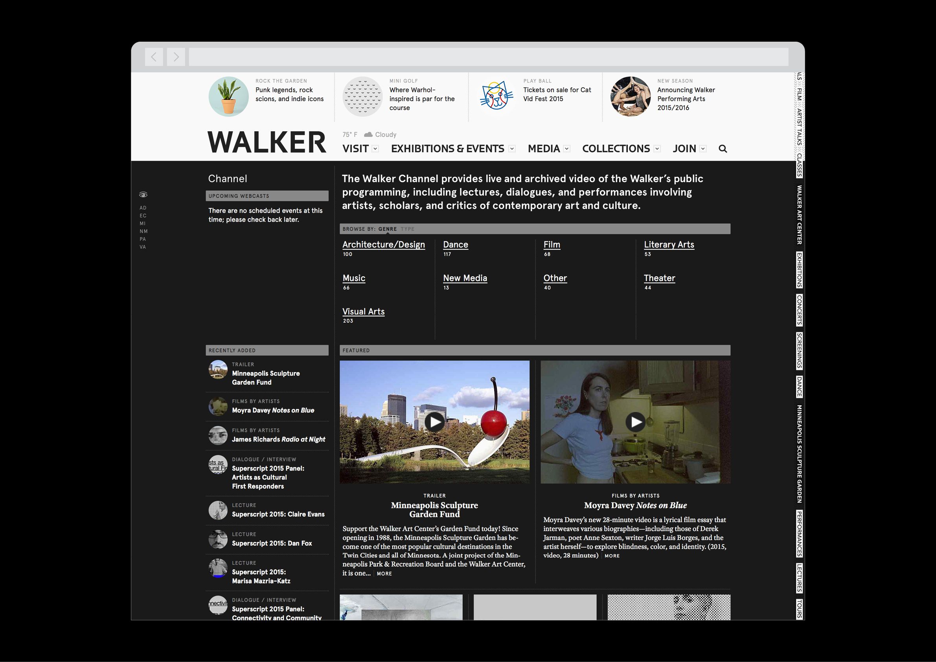Open the Literary Arts genre link

click(669, 245)
